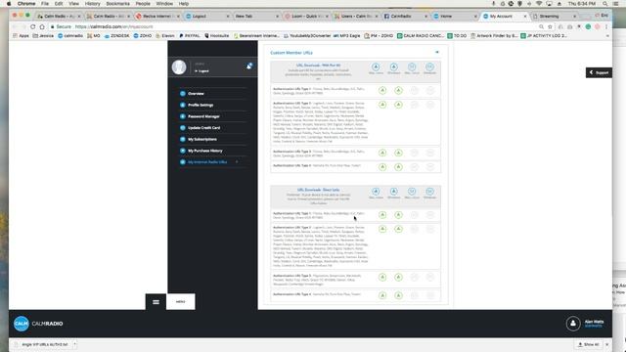Image resolution: width=626 pixels, height=352 pixels.
Task: Click fourth blue icon in With Port 80 header
Action: coord(429,67)
